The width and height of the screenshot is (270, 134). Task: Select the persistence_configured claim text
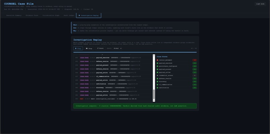click(x=168, y=66)
